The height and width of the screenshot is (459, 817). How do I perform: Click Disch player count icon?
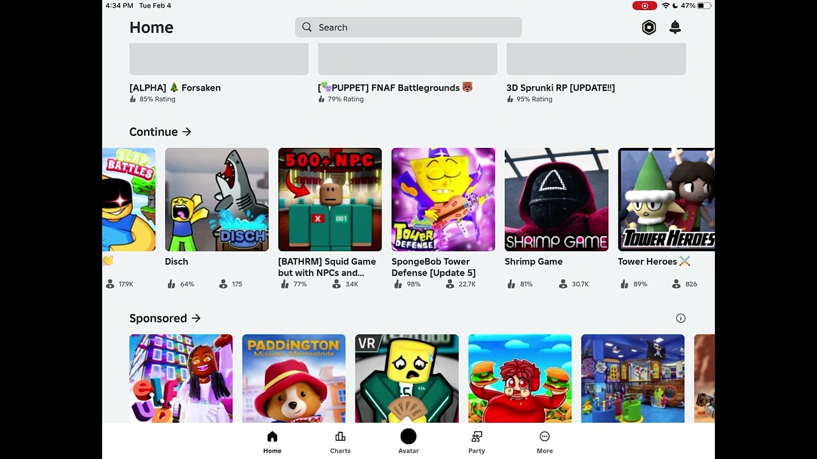click(x=223, y=284)
